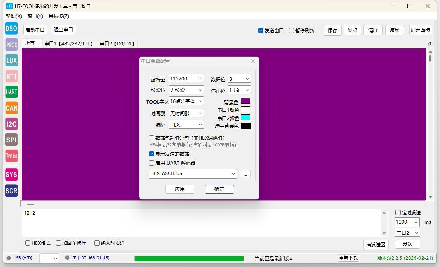Click the 启动串口 button
Screen dimensions: 440x267
pyautogui.click(x=35, y=30)
